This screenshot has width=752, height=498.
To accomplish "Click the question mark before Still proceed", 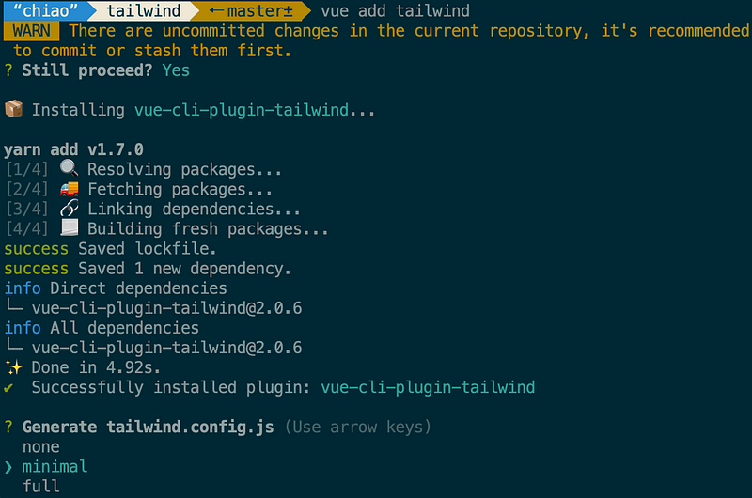I will point(9,70).
